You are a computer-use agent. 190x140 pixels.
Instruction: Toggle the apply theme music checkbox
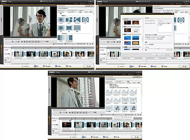[x=146, y=44]
